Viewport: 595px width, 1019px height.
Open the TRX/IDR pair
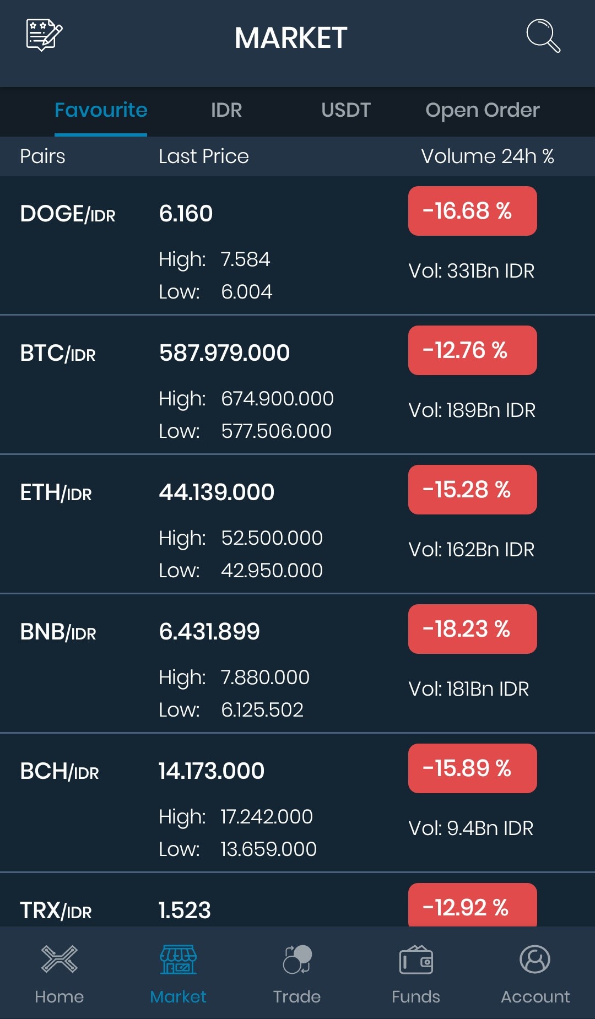[297, 900]
